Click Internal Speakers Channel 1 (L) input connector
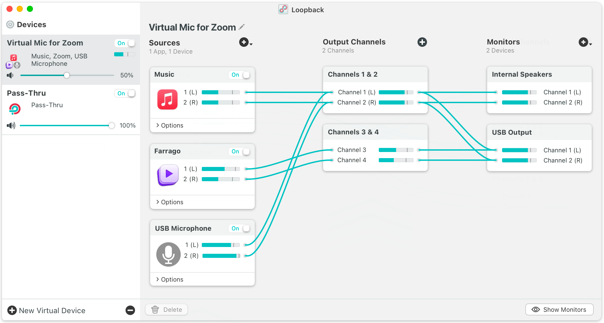Viewport: 604px width, 323px height. coord(496,92)
